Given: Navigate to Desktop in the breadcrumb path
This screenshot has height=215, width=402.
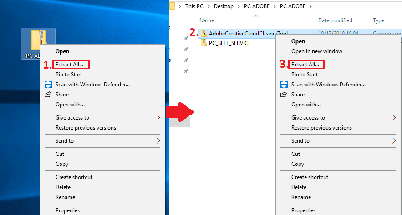Looking at the screenshot, I should click(x=224, y=6).
